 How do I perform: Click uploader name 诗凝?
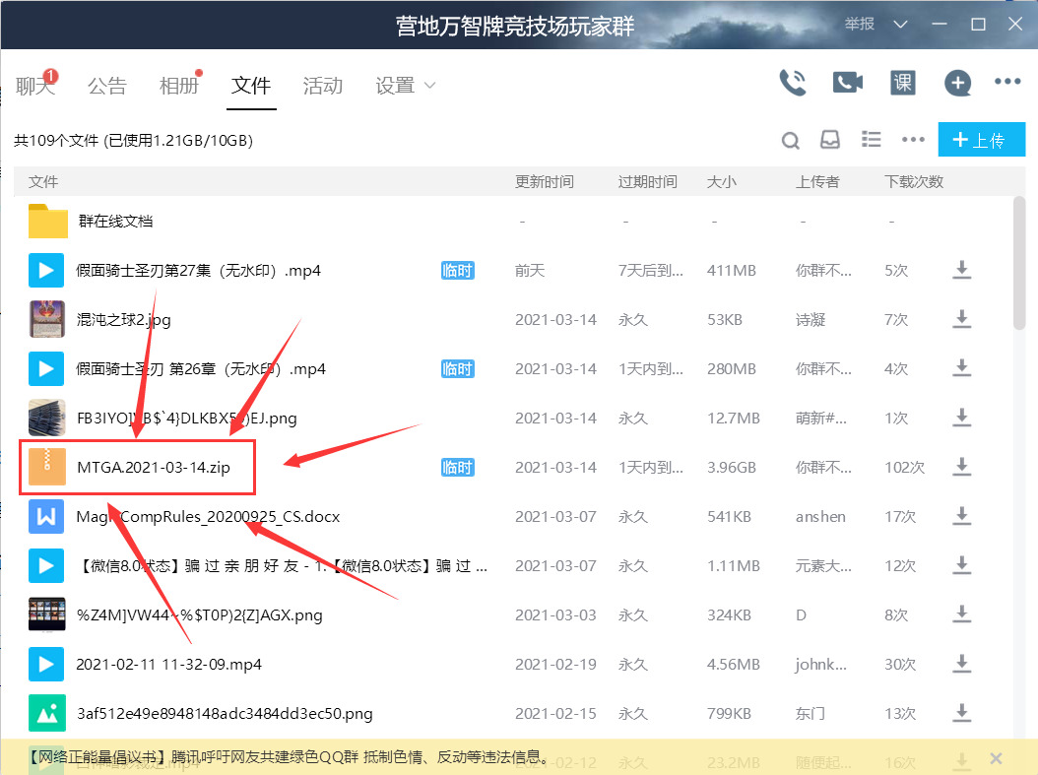pos(811,320)
